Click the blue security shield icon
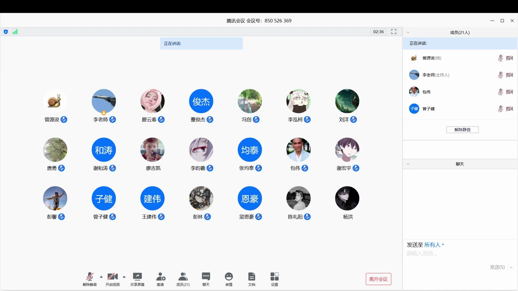This screenshot has height=291, width=518. pyautogui.click(x=6, y=32)
